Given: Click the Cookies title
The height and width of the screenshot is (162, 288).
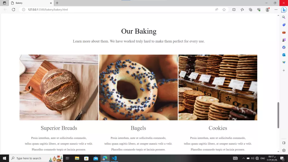Looking at the screenshot, I should [x=218, y=128].
